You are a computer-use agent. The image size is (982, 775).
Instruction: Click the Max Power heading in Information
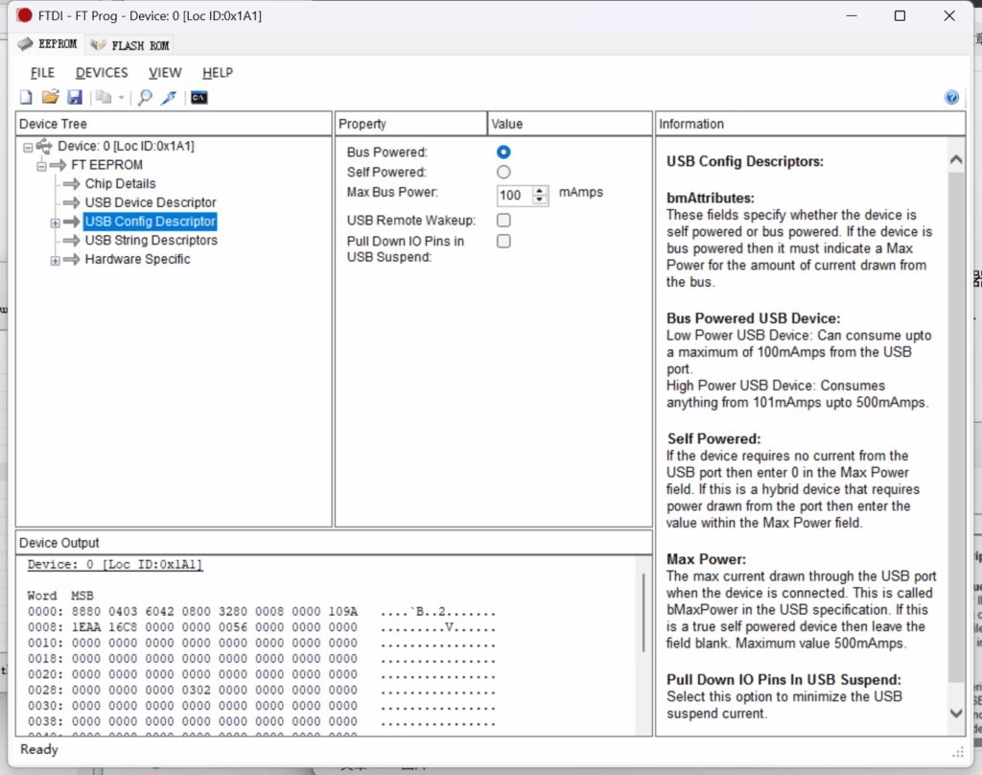(x=706, y=559)
